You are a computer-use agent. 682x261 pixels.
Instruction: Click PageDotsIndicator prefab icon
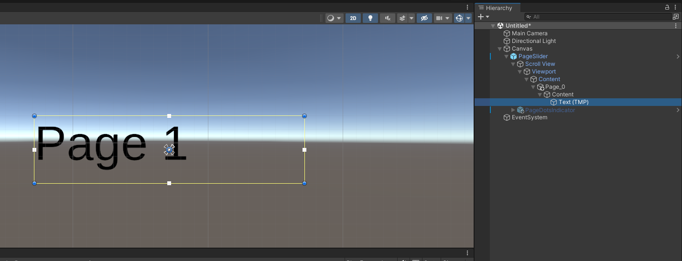pos(520,110)
